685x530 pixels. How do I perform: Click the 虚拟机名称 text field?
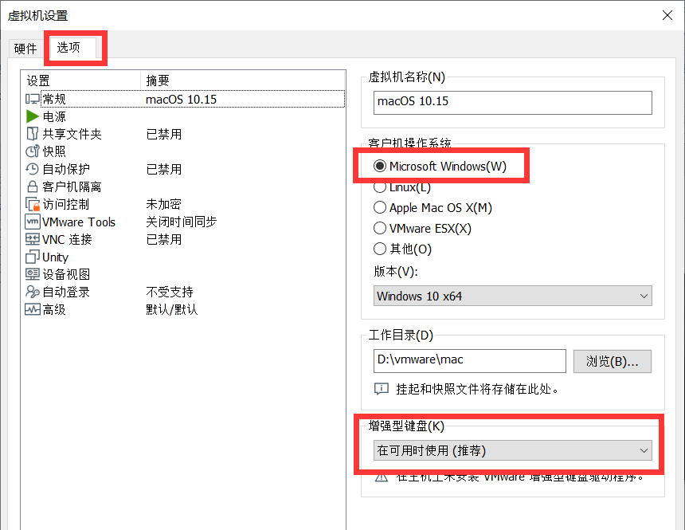[512, 103]
